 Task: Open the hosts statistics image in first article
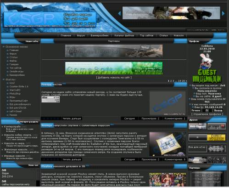coord(50,99)
